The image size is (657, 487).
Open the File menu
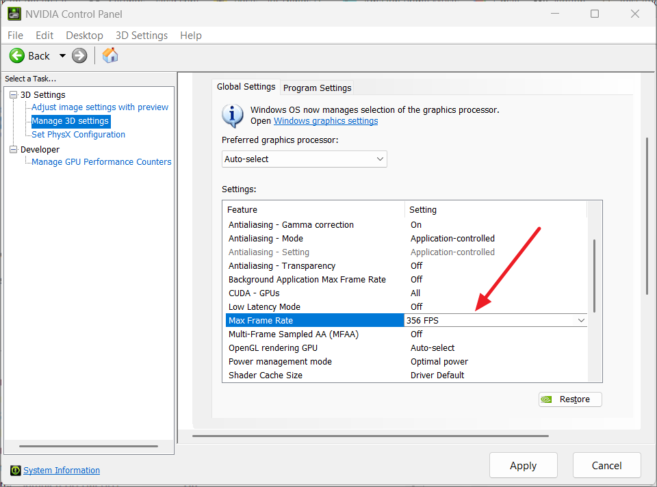[x=16, y=36]
